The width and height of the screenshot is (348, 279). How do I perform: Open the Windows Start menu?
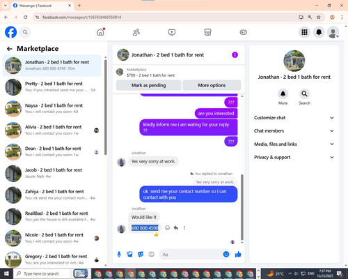click(x=6, y=273)
